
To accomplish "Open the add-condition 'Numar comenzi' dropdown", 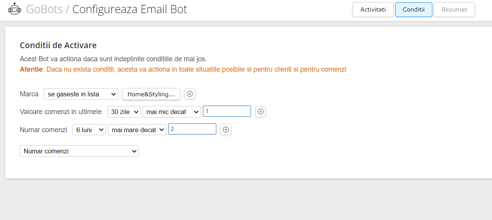I will [79, 151].
